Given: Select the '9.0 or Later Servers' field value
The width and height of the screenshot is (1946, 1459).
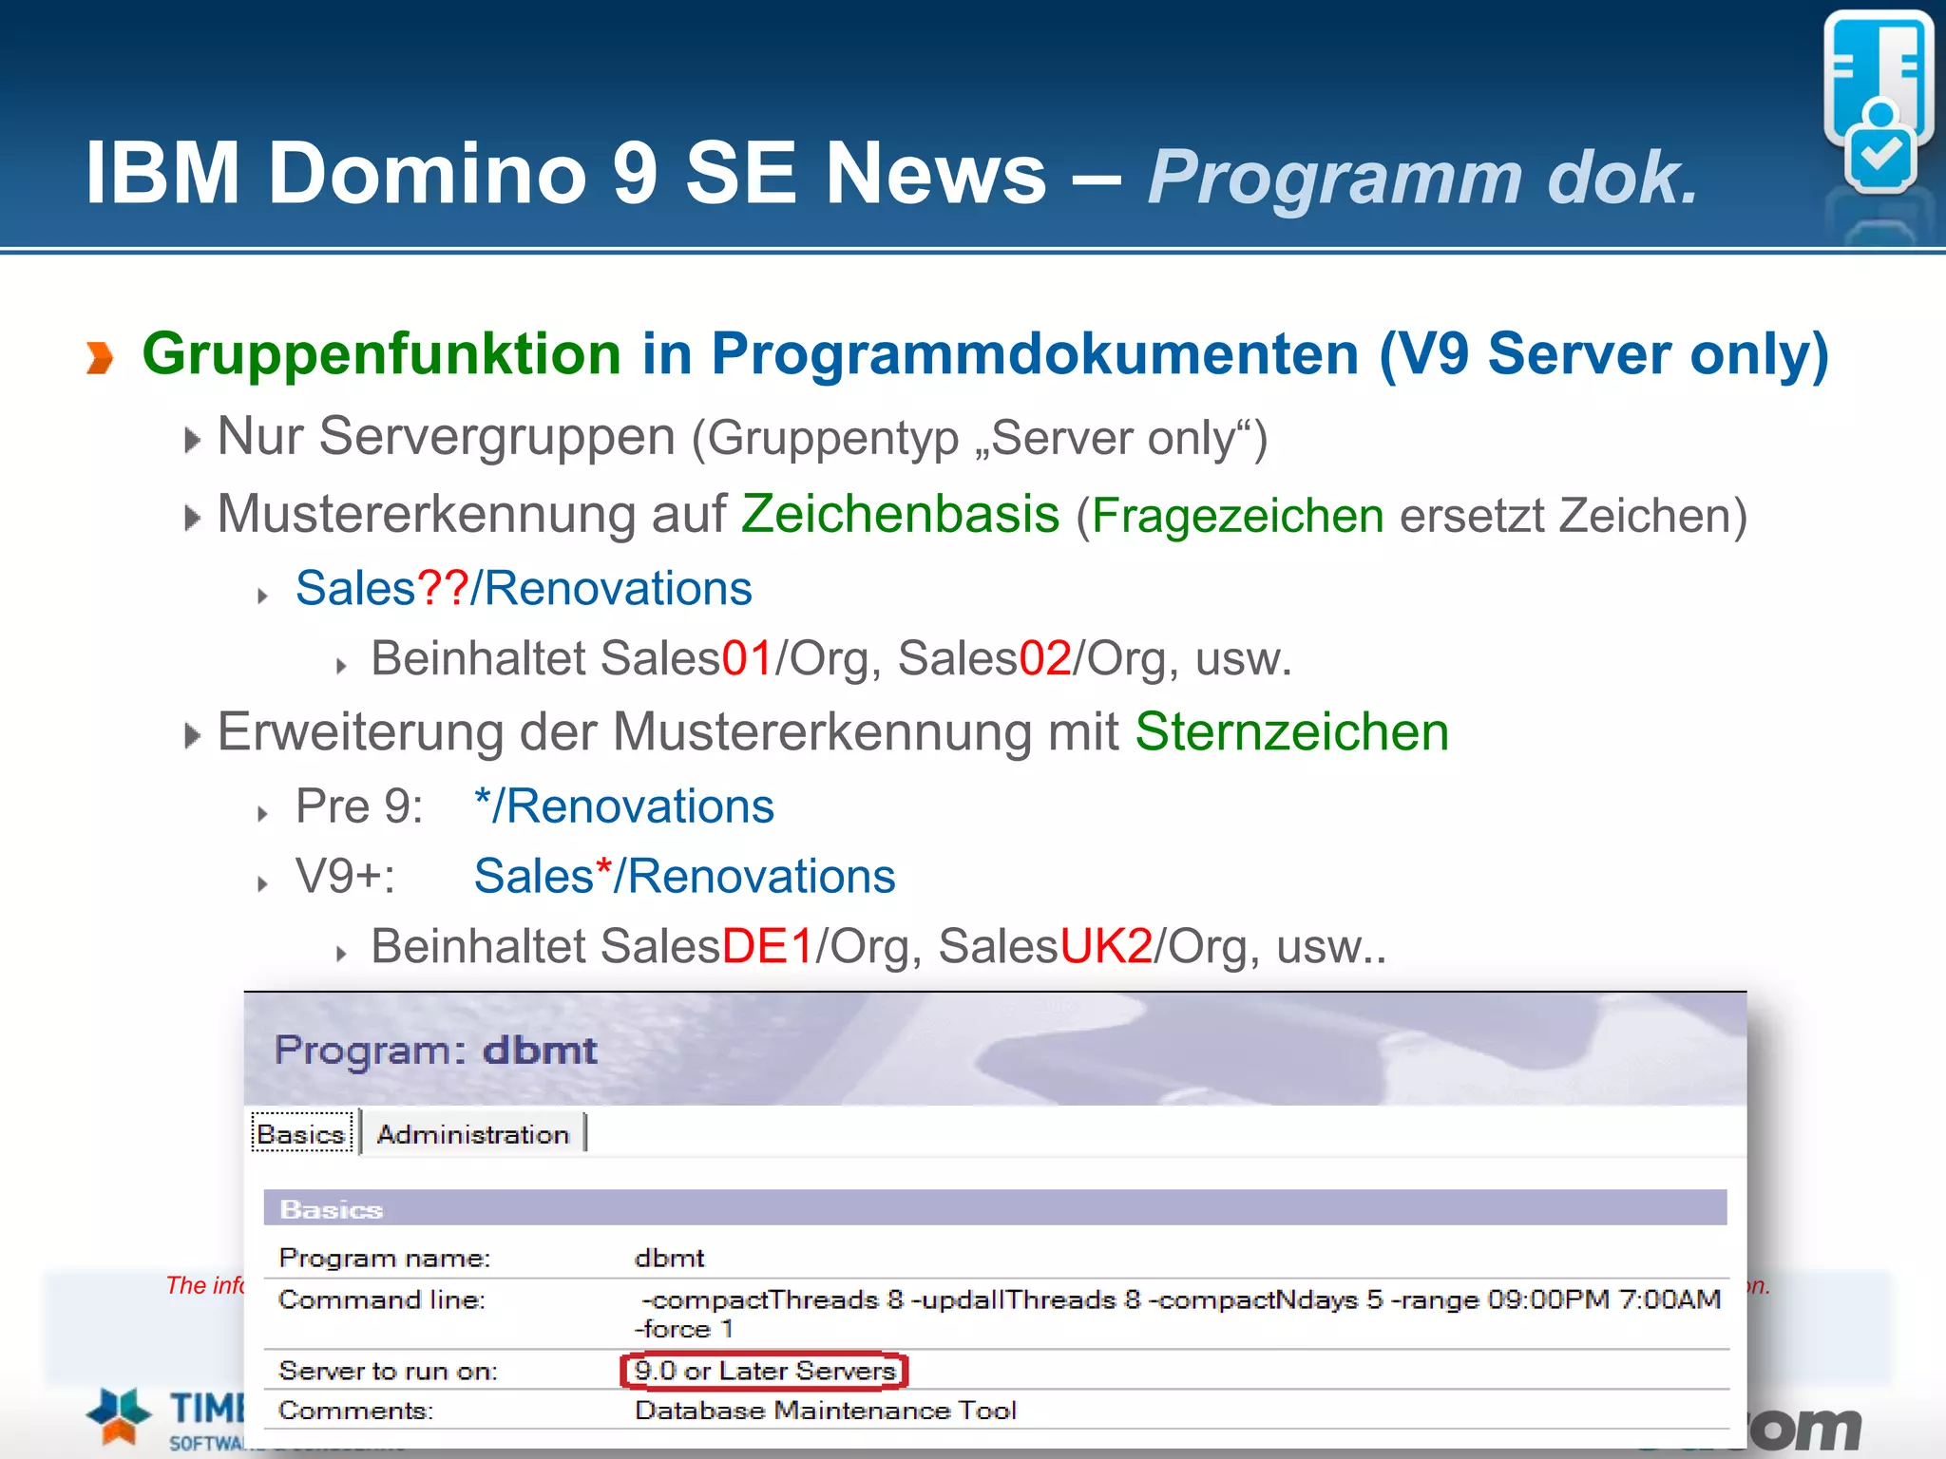Looking at the screenshot, I should pyautogui.click(x=765, y=1371).
